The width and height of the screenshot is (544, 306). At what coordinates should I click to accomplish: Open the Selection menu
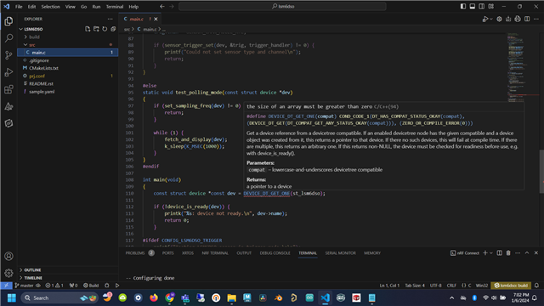tap(51, 7)
